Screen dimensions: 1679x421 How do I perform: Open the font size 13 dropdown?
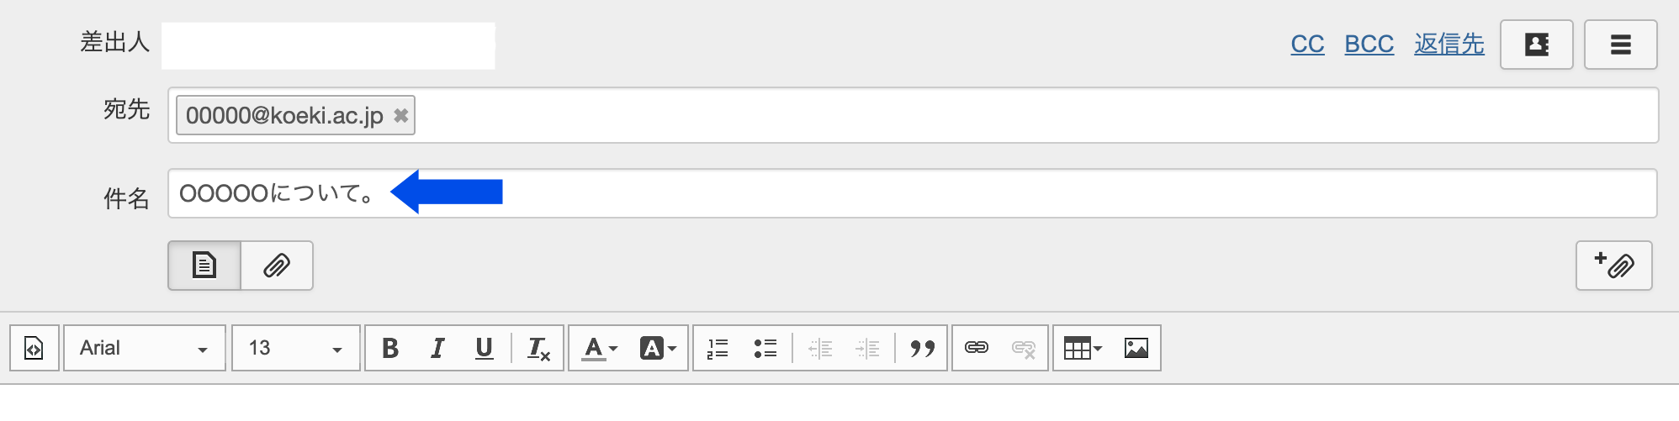click(295, 348)
